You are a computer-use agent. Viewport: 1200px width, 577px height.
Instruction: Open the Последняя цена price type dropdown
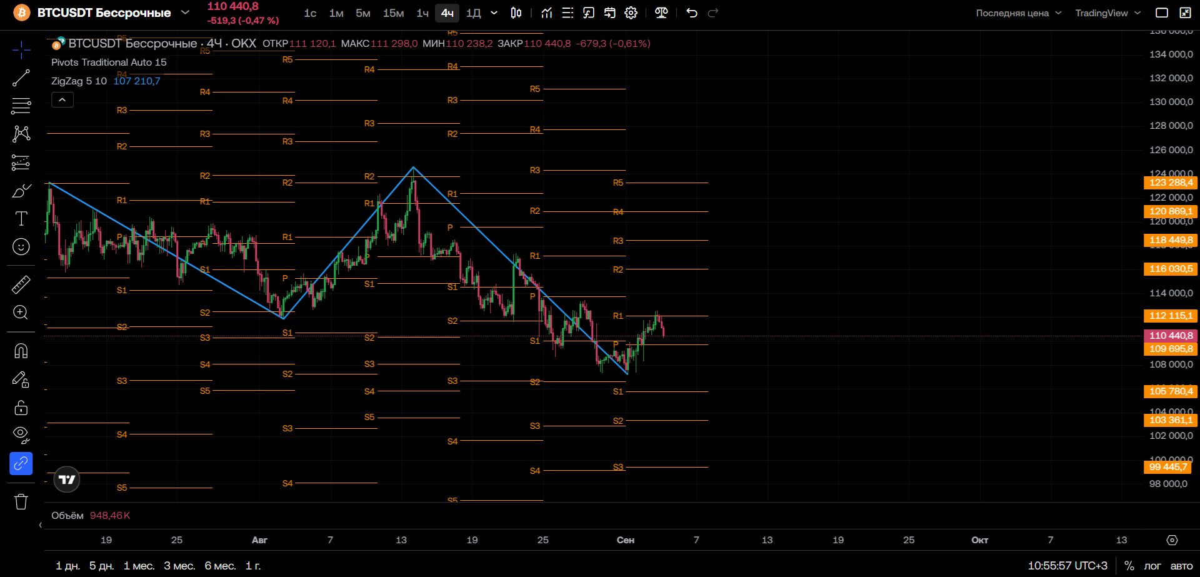[x=1019, y=13]
